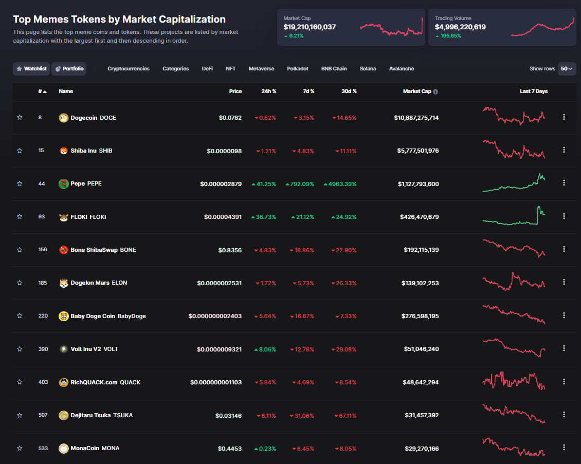Screen dimensions: 581x464
Task: Click the Market Cap info icon in header
Action: (436, 91)
